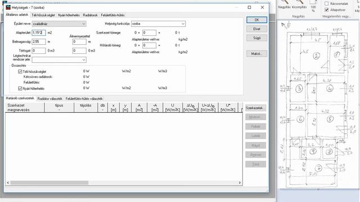Toggle the Téli hőszükséglet checkbox
This screenshot has height=202, width=360.
pyautogui.click(x=20, y=72)
